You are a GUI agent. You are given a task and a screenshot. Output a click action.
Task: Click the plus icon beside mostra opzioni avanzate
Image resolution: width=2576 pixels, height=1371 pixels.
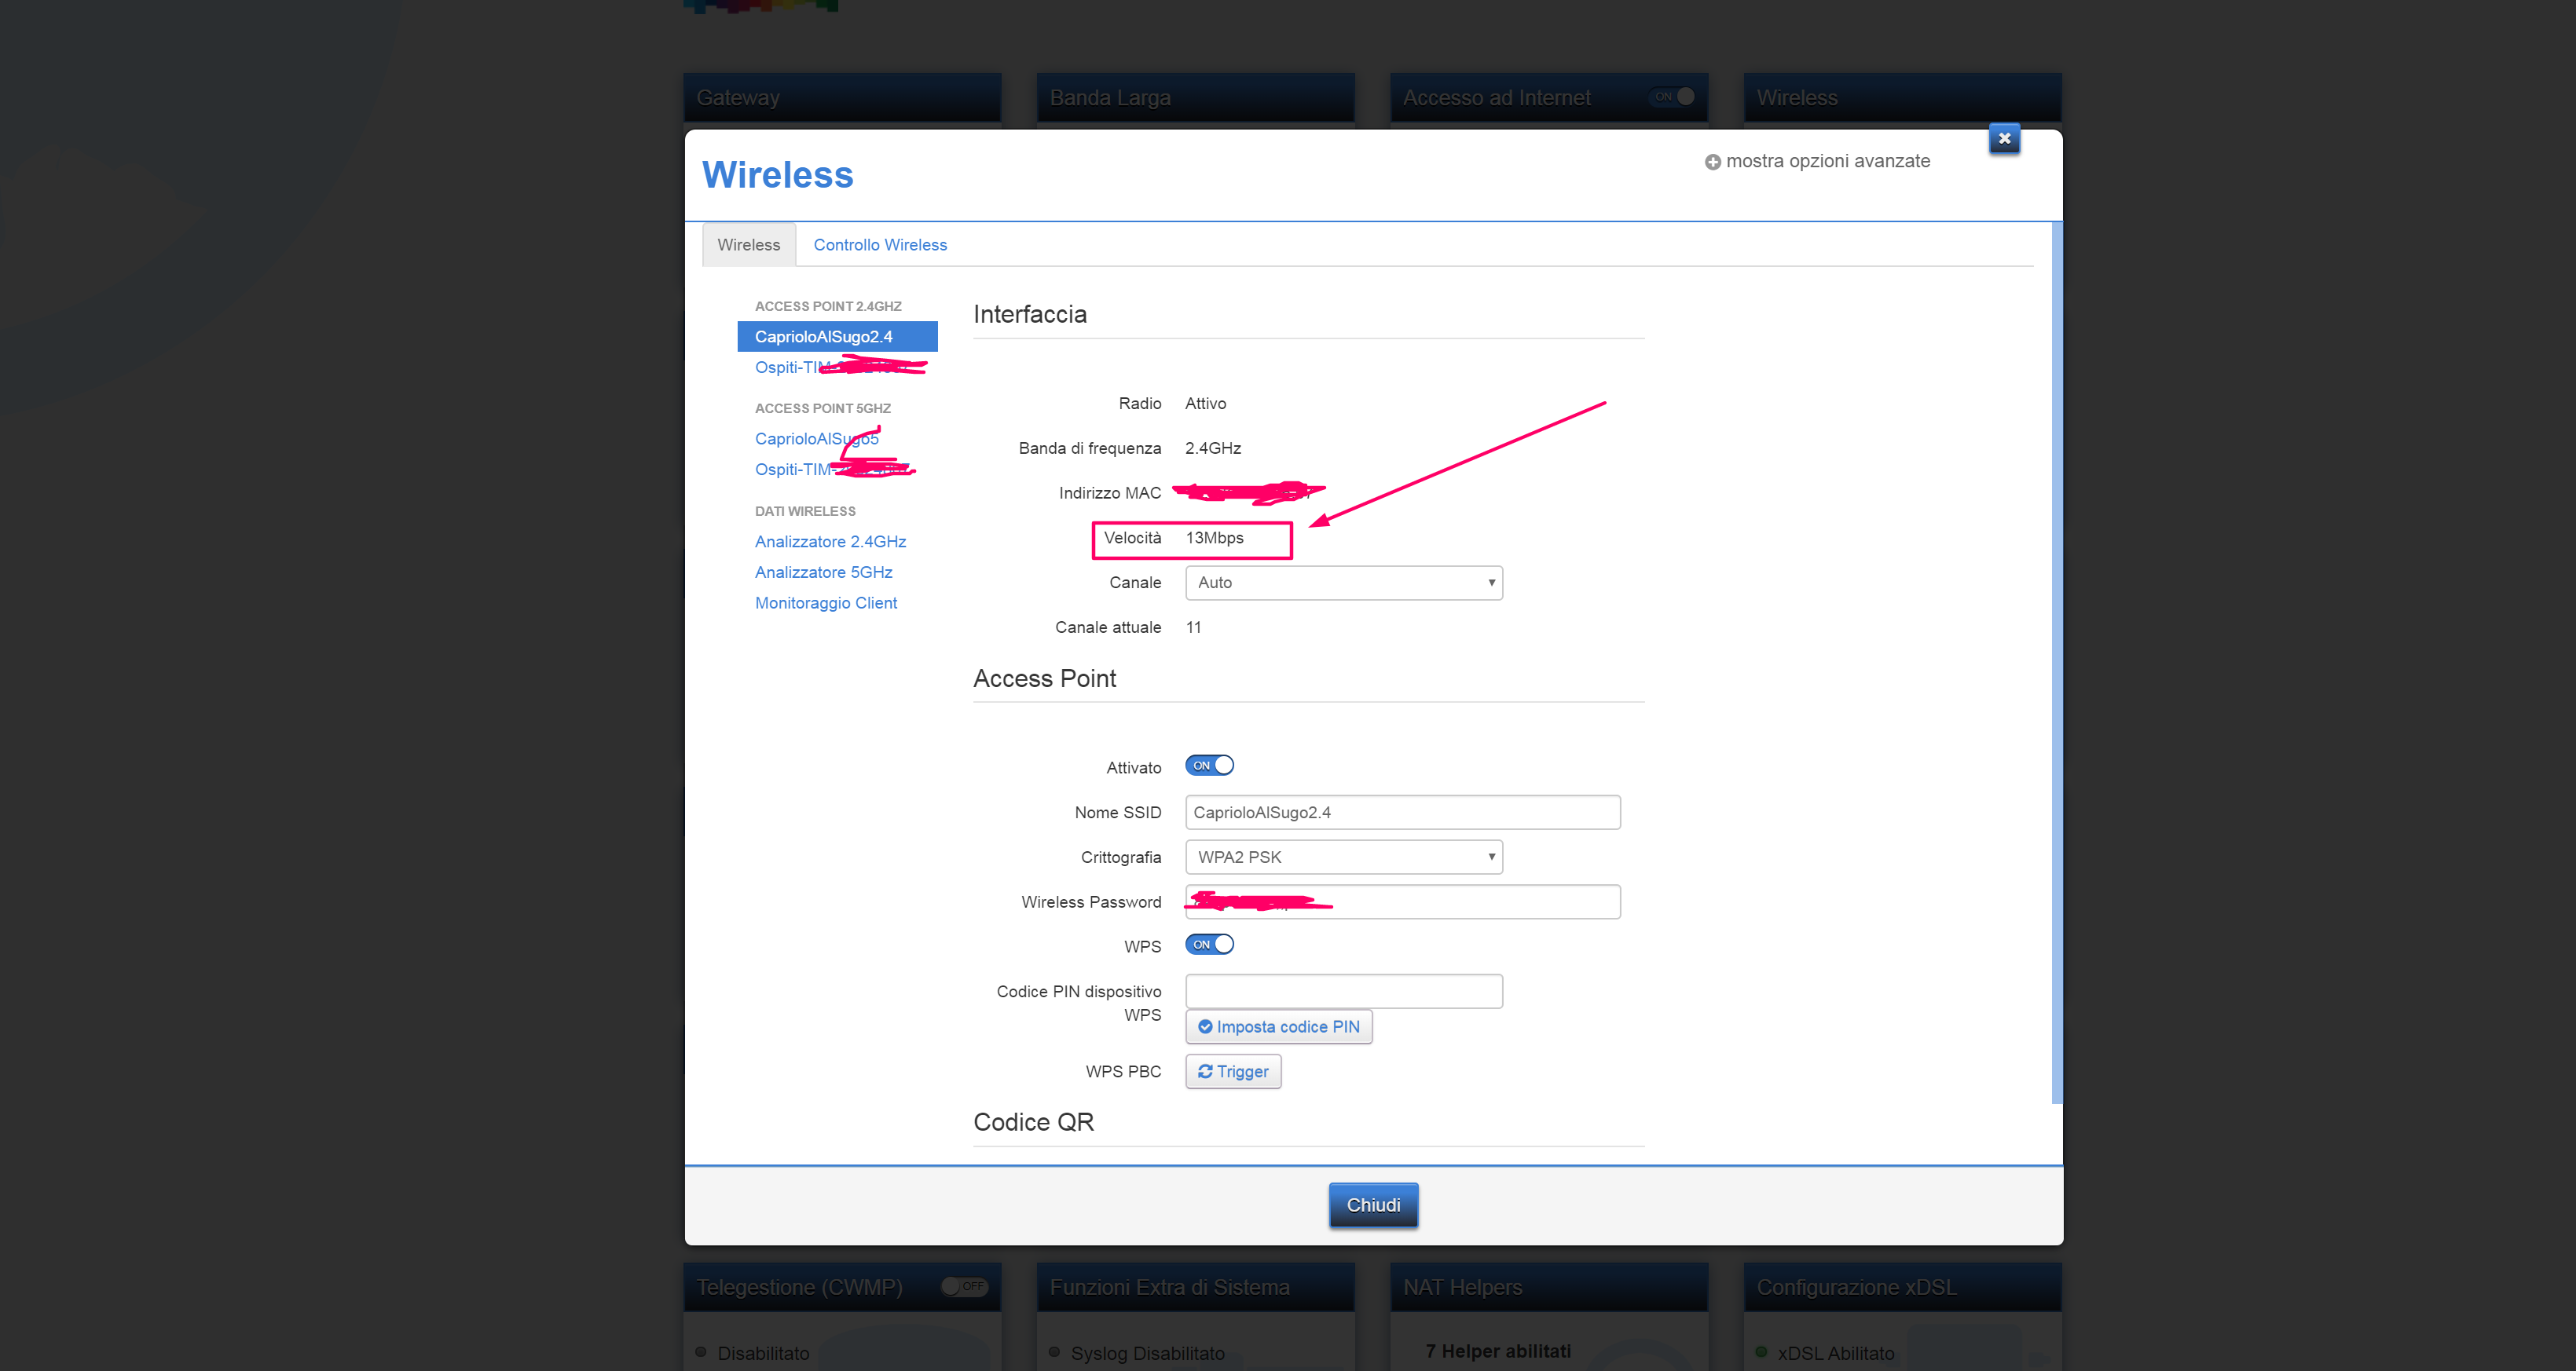(1713, 162)
